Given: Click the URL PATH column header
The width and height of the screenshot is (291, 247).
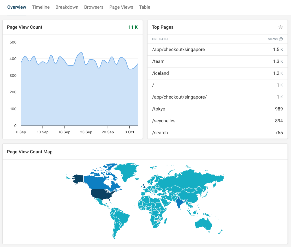Looking at the screenshot, I should [x=160, y=39].
